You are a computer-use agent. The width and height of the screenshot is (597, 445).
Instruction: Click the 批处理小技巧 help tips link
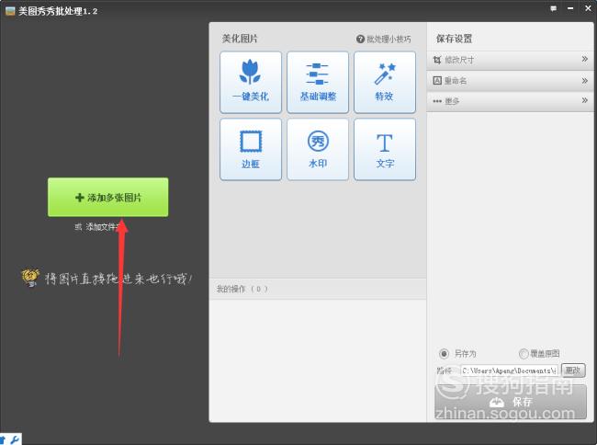click(x=384, y=39)
